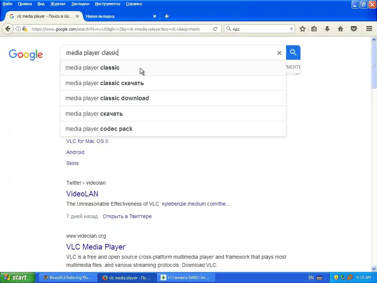Screen dimensions: 377x283
Task: Click the orange magnifier tray icon
Action: point(350,278)
